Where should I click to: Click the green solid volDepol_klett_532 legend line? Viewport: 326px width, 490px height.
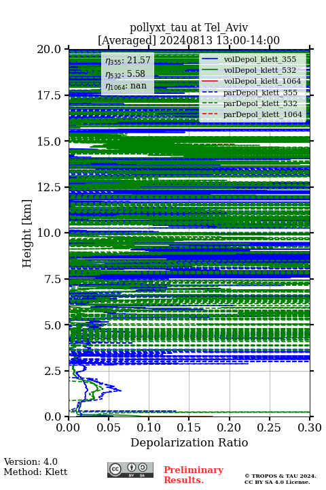click(x=210, y=70)
